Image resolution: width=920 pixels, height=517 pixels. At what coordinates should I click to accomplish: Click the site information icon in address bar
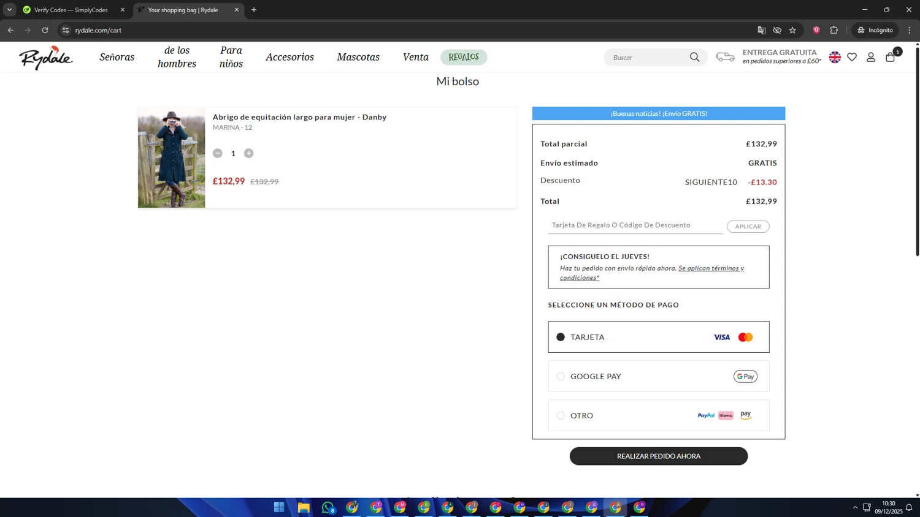[x=66, y=30]
